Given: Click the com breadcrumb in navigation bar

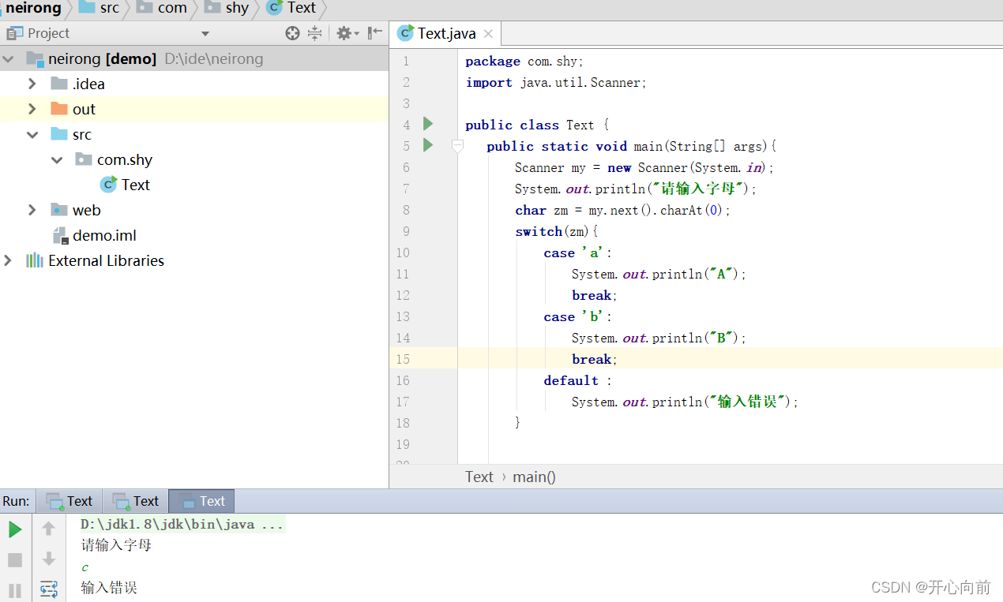Looking at the screenshot, I should (162, 9).
